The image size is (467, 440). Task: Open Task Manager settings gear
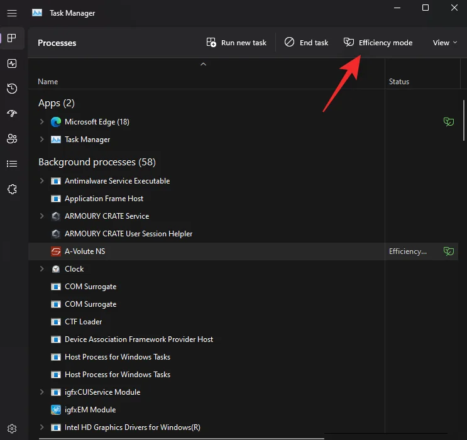(x=12, y=429)
